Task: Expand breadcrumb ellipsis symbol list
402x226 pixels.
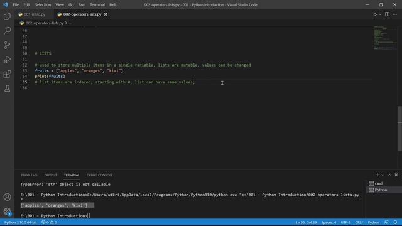Action: (70, 23)
